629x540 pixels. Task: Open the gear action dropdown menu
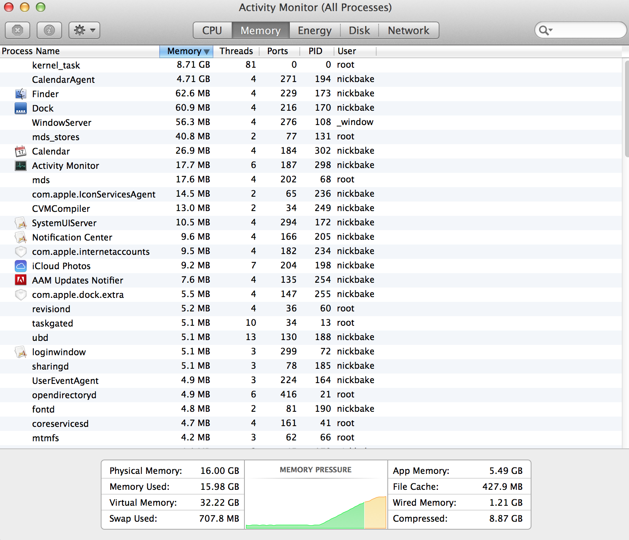pyautogui.click(x=84, y=30)
